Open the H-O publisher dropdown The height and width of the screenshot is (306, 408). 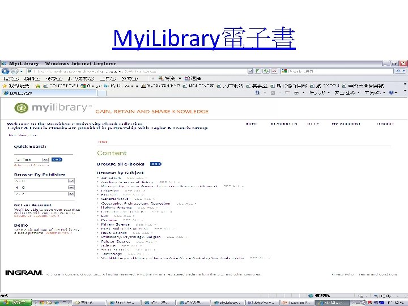[44, 188]
